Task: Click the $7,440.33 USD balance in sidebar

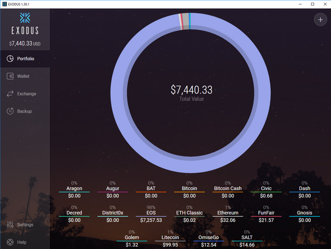Action: point(25,43)
